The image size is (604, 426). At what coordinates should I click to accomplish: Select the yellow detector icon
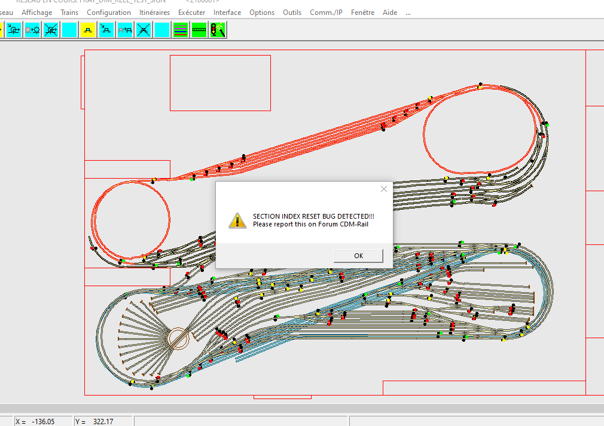(89, 30)
